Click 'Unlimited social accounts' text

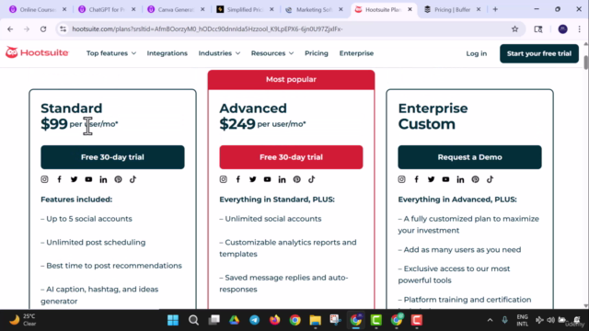(273, 219)
